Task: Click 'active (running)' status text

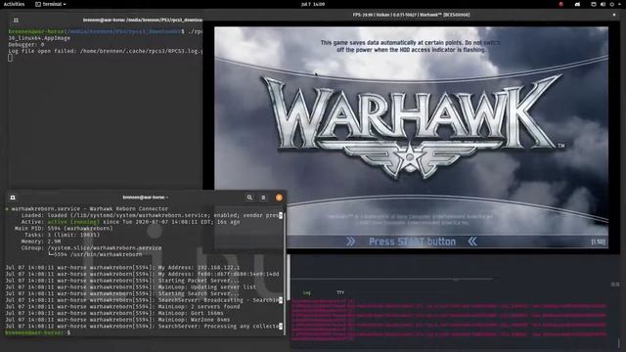Action: point(73,222)
